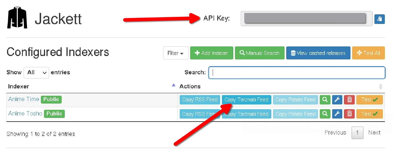The image size is (393, 152).
Task: Delete the Anime Time indexer via trash icon
Action: click(349, 100)
